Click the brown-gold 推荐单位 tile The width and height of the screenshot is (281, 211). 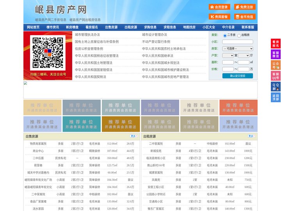coord(121,124)
